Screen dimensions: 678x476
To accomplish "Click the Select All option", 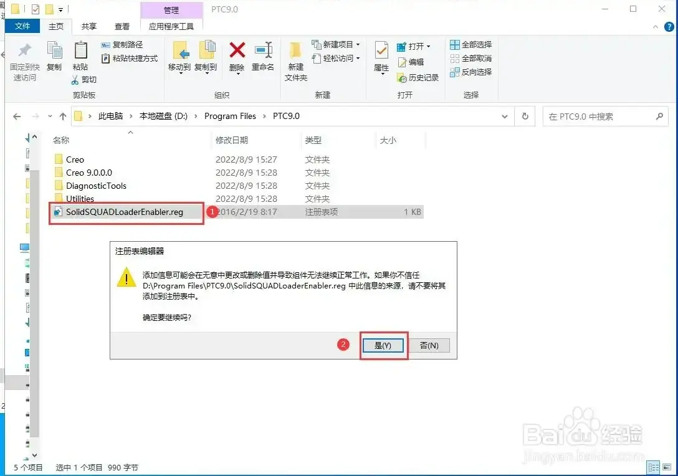I will pyautogui.click(x=471, y=44).
